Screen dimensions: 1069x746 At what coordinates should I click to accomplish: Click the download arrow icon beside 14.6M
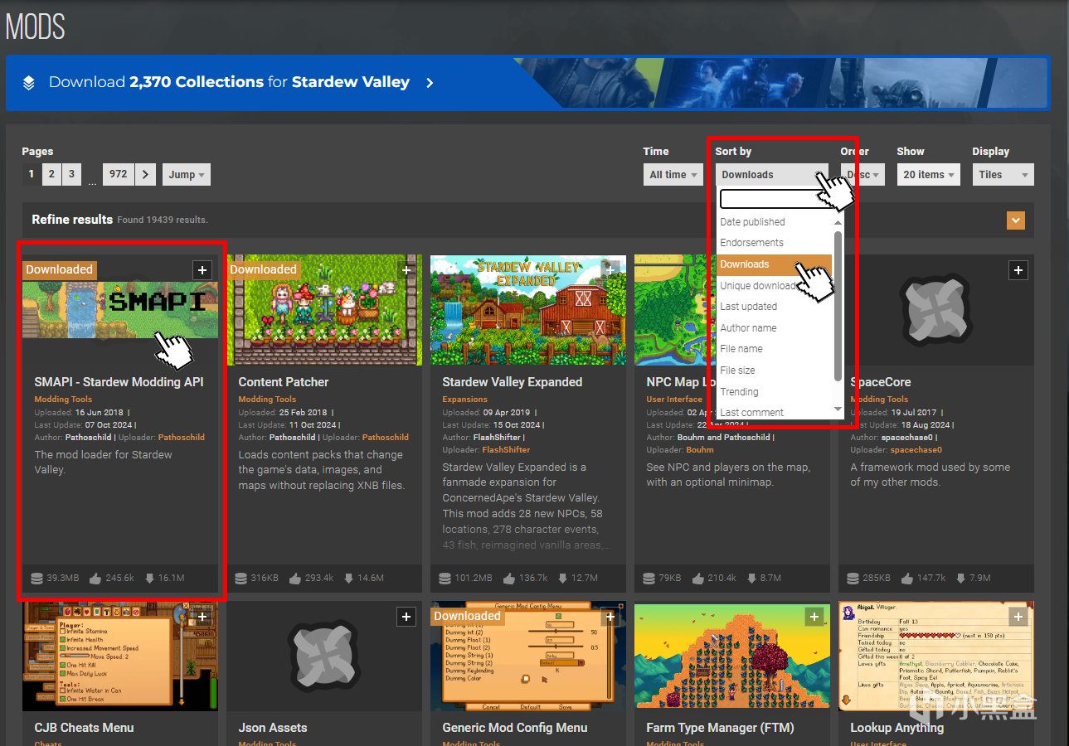(348, 578)
